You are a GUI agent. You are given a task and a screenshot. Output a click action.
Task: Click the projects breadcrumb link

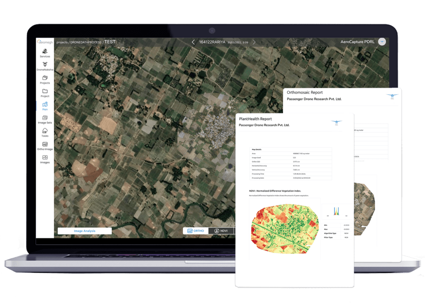[62, 42]
